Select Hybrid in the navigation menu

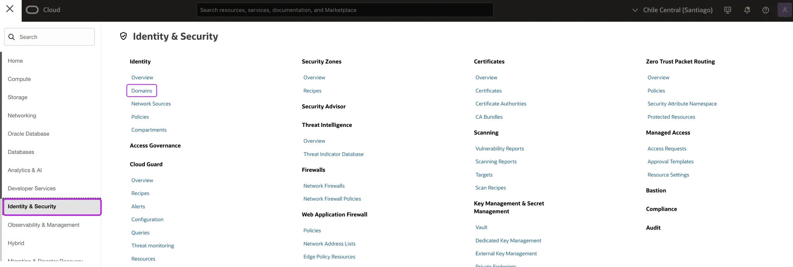point(16,243)
